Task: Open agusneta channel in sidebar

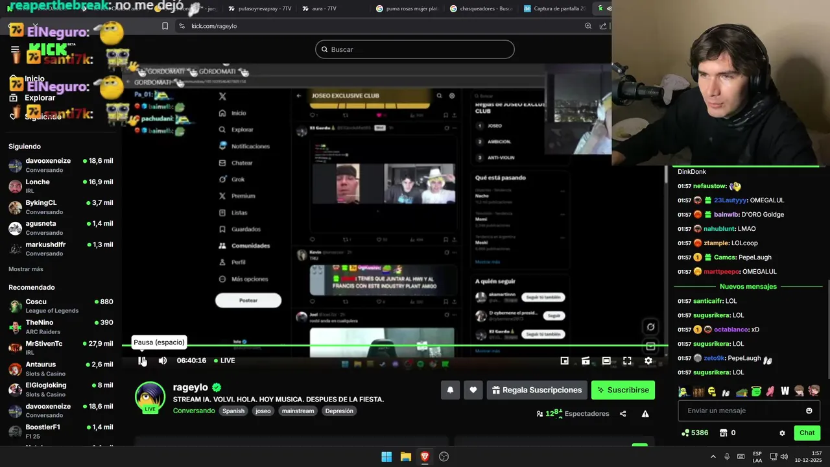Action: pyautogui.click(x=61, y=228)
